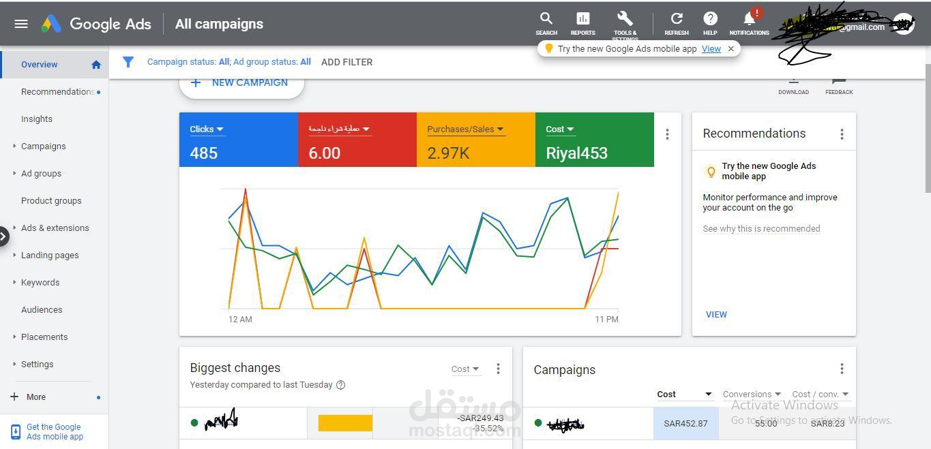Click See why this is recommended
Image resolution: width=931 pixels, height=449 pixels.
coord(761,229)
